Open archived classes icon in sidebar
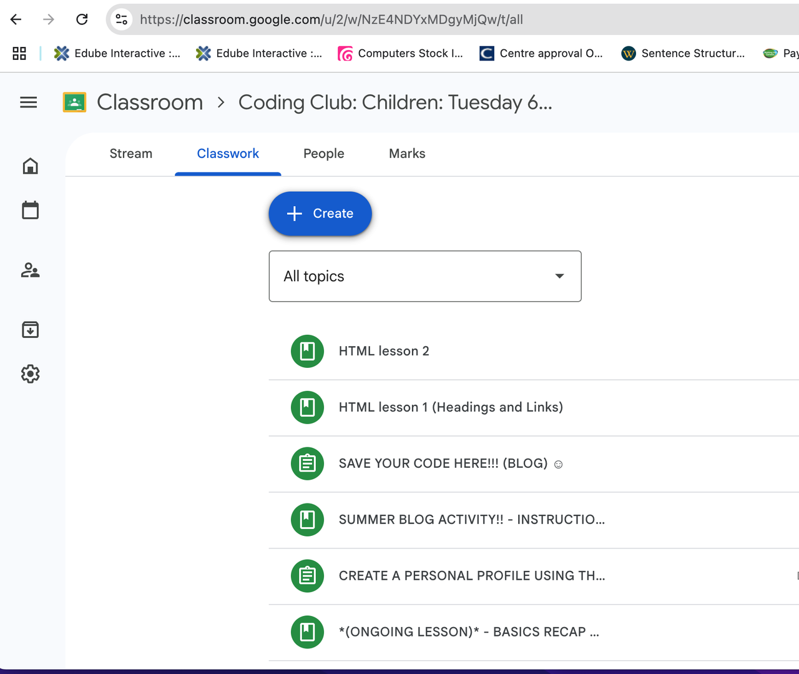The image size is (799, 674). [30, 329]
